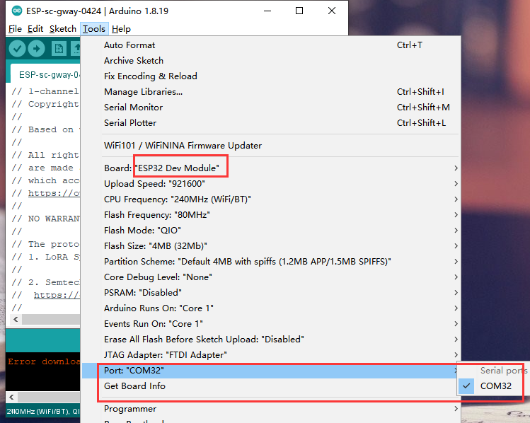530x423 pixels.
Task: Open the File menu
Action: [x=15, y=29]
